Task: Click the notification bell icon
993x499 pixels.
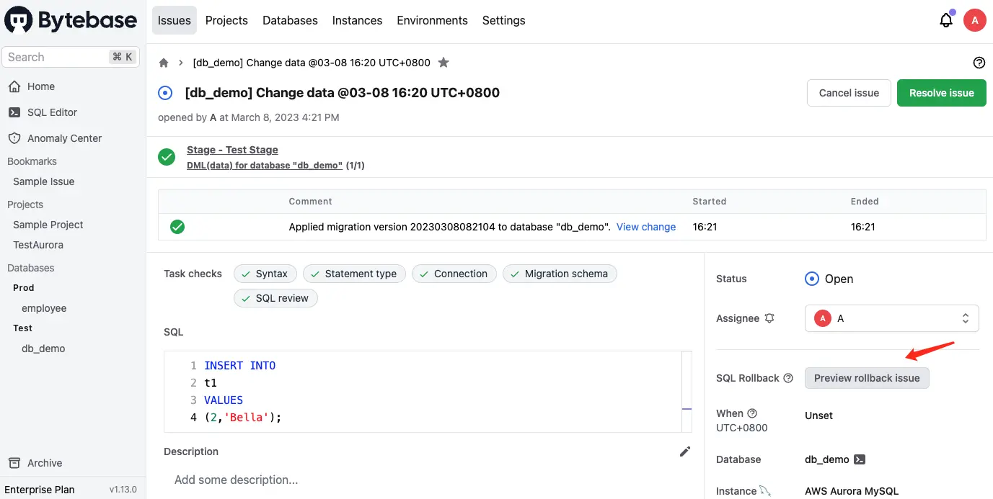Action: coord(946,21)
